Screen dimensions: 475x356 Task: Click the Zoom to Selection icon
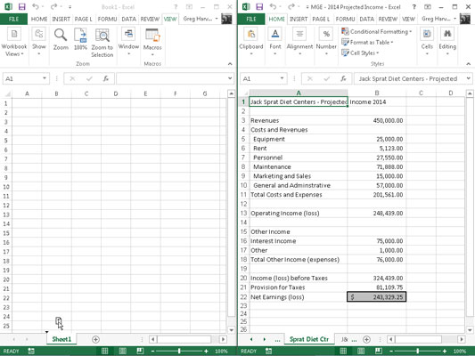tap(102, 35)
